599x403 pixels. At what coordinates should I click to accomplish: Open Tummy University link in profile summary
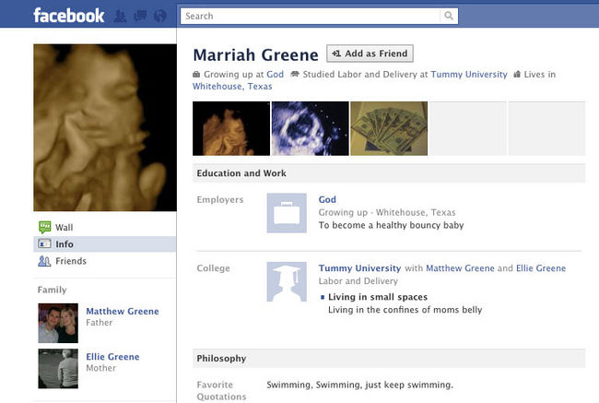(x=469, y=74)
